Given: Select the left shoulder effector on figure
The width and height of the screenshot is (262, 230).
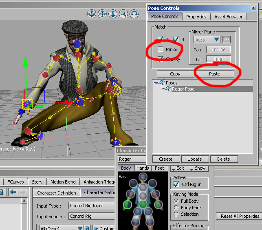Looking at the screenshot, I should pos(133,183).
